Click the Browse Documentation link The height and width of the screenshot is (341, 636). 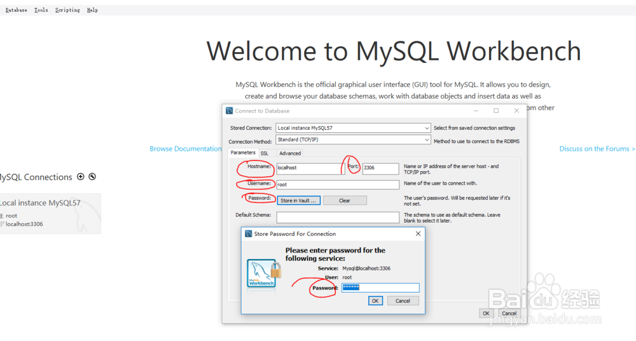coord(185,149)
